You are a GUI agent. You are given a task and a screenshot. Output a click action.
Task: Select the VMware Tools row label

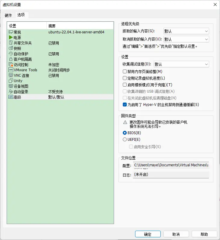point(26,70)
